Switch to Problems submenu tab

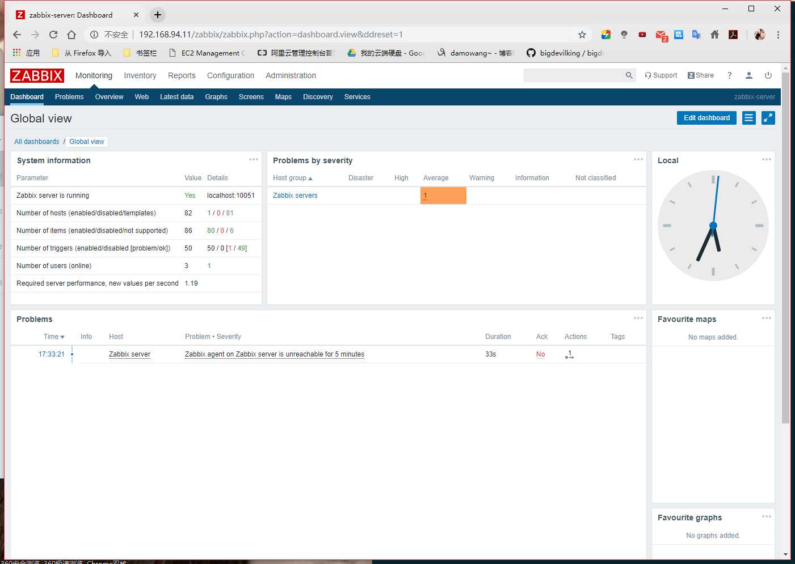pyautogui.click(x=69, y=97)
